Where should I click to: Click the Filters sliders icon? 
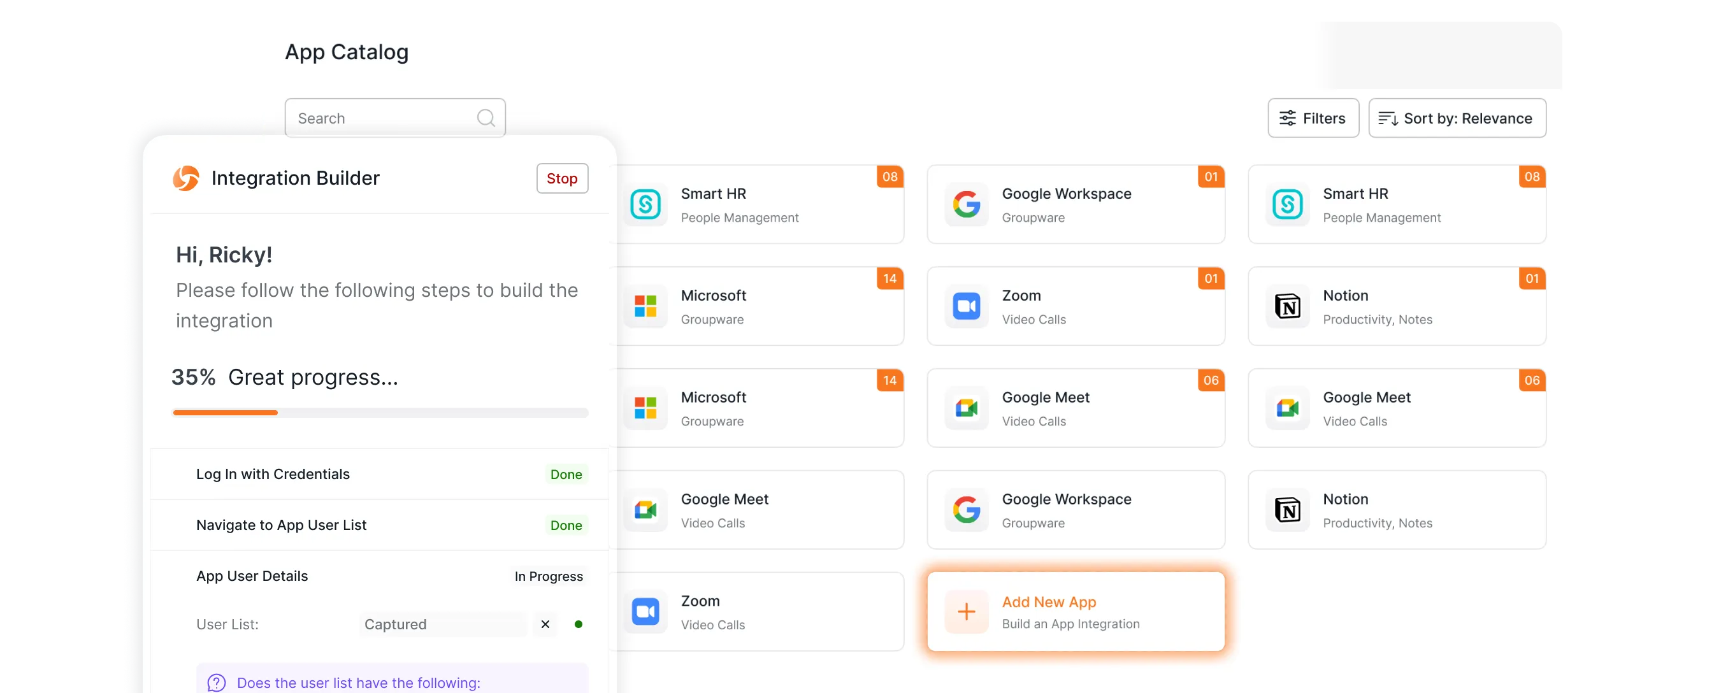[x=1288, y=118]
